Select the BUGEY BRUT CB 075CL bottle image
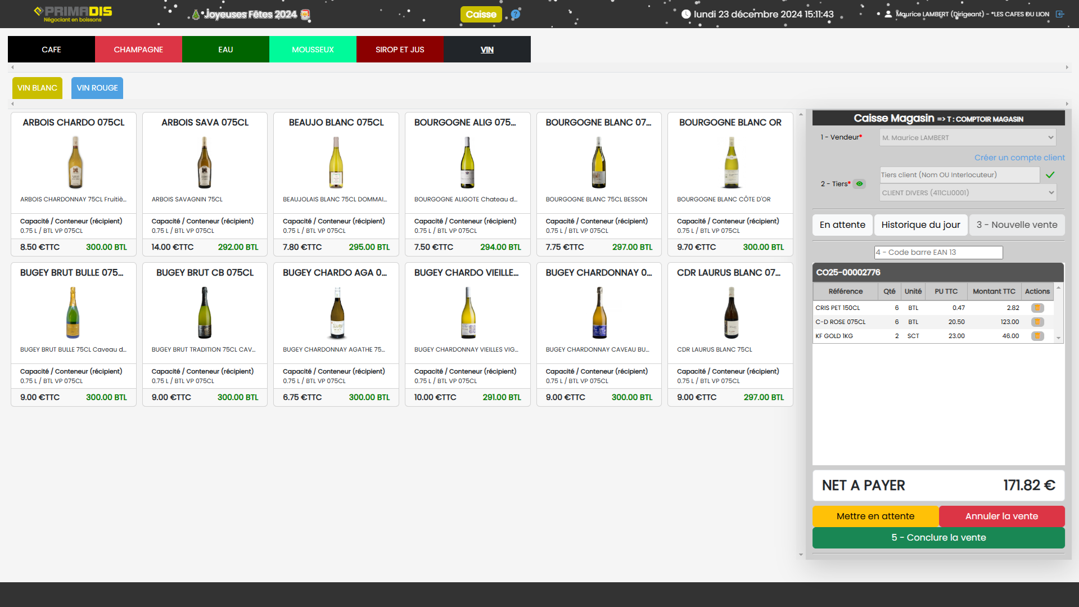The width and height of the screenshot is (1079, 607). tap(205, 313)
